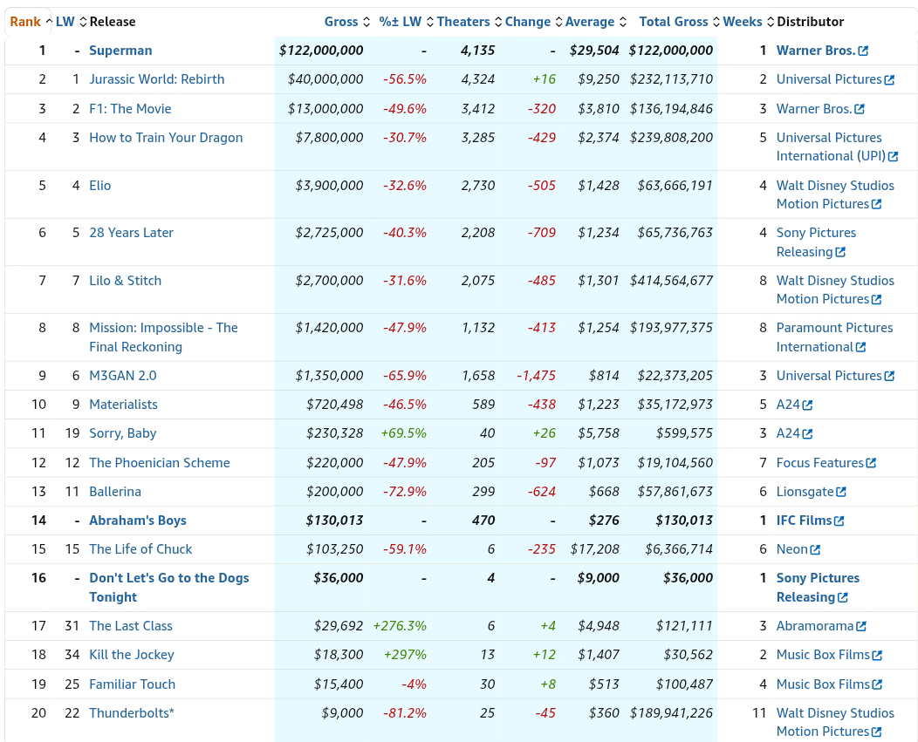The width and height of the screenshot is (918, 742).
Task: Open The Life of Chuck link
Action: [x=140, y=549]
